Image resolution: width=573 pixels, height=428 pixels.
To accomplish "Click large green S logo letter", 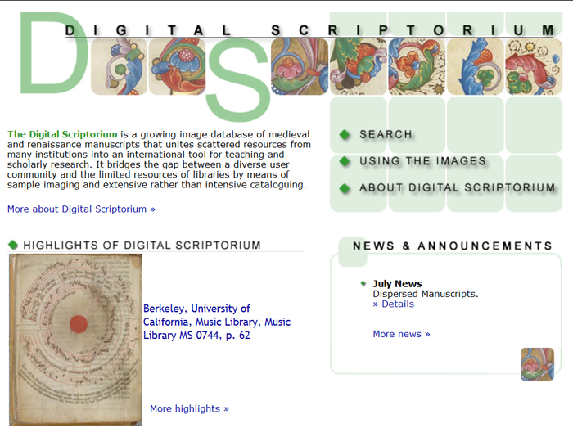I will pyautogui.click(x=238, y=79).
